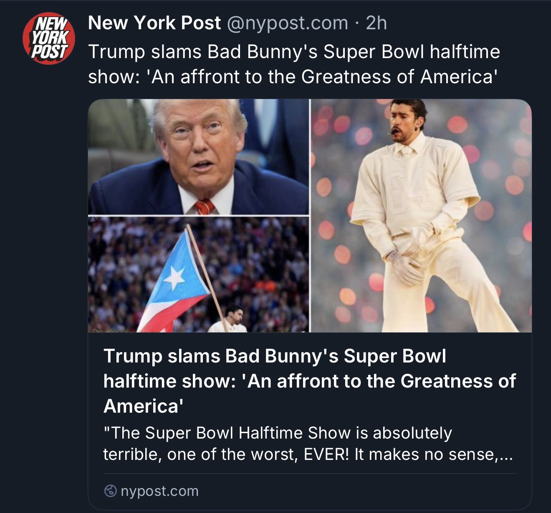
Task: Click the white star on the flag
Action: click(x=174, y=276)
